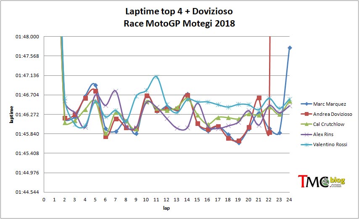The width and height of the screenshot is (359, 219).
Task: Click the subtitle 'Race MotoGP Motegi 2018'
Action: coord(179,24)
